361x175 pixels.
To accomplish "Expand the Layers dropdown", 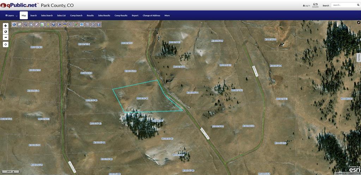I will pos(12,15).
